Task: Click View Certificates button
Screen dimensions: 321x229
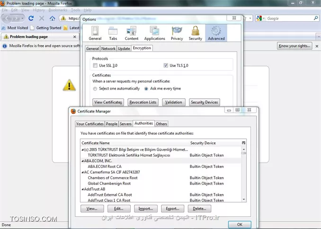Action: pos(108,102)
